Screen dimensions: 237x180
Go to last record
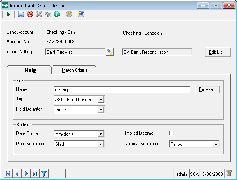35,174
